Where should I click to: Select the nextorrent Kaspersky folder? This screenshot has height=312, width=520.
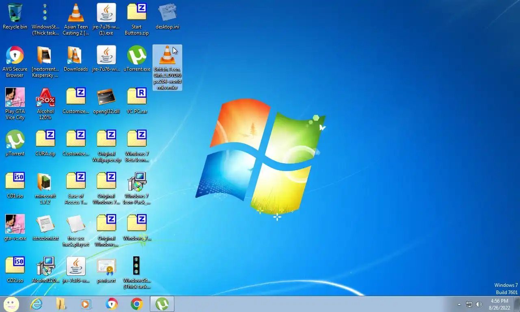(x=45, y=61)
